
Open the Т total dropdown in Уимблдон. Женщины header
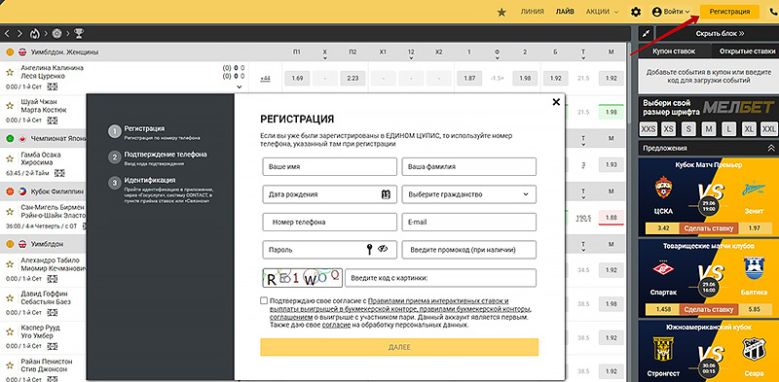click(583, 57)
